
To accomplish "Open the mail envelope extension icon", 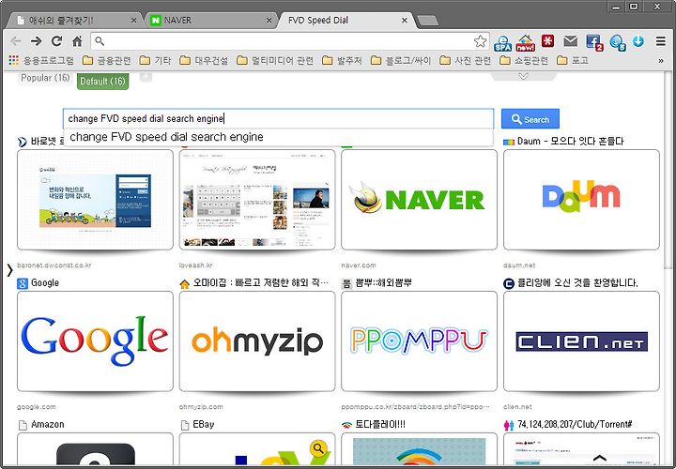I will [571, 41].
